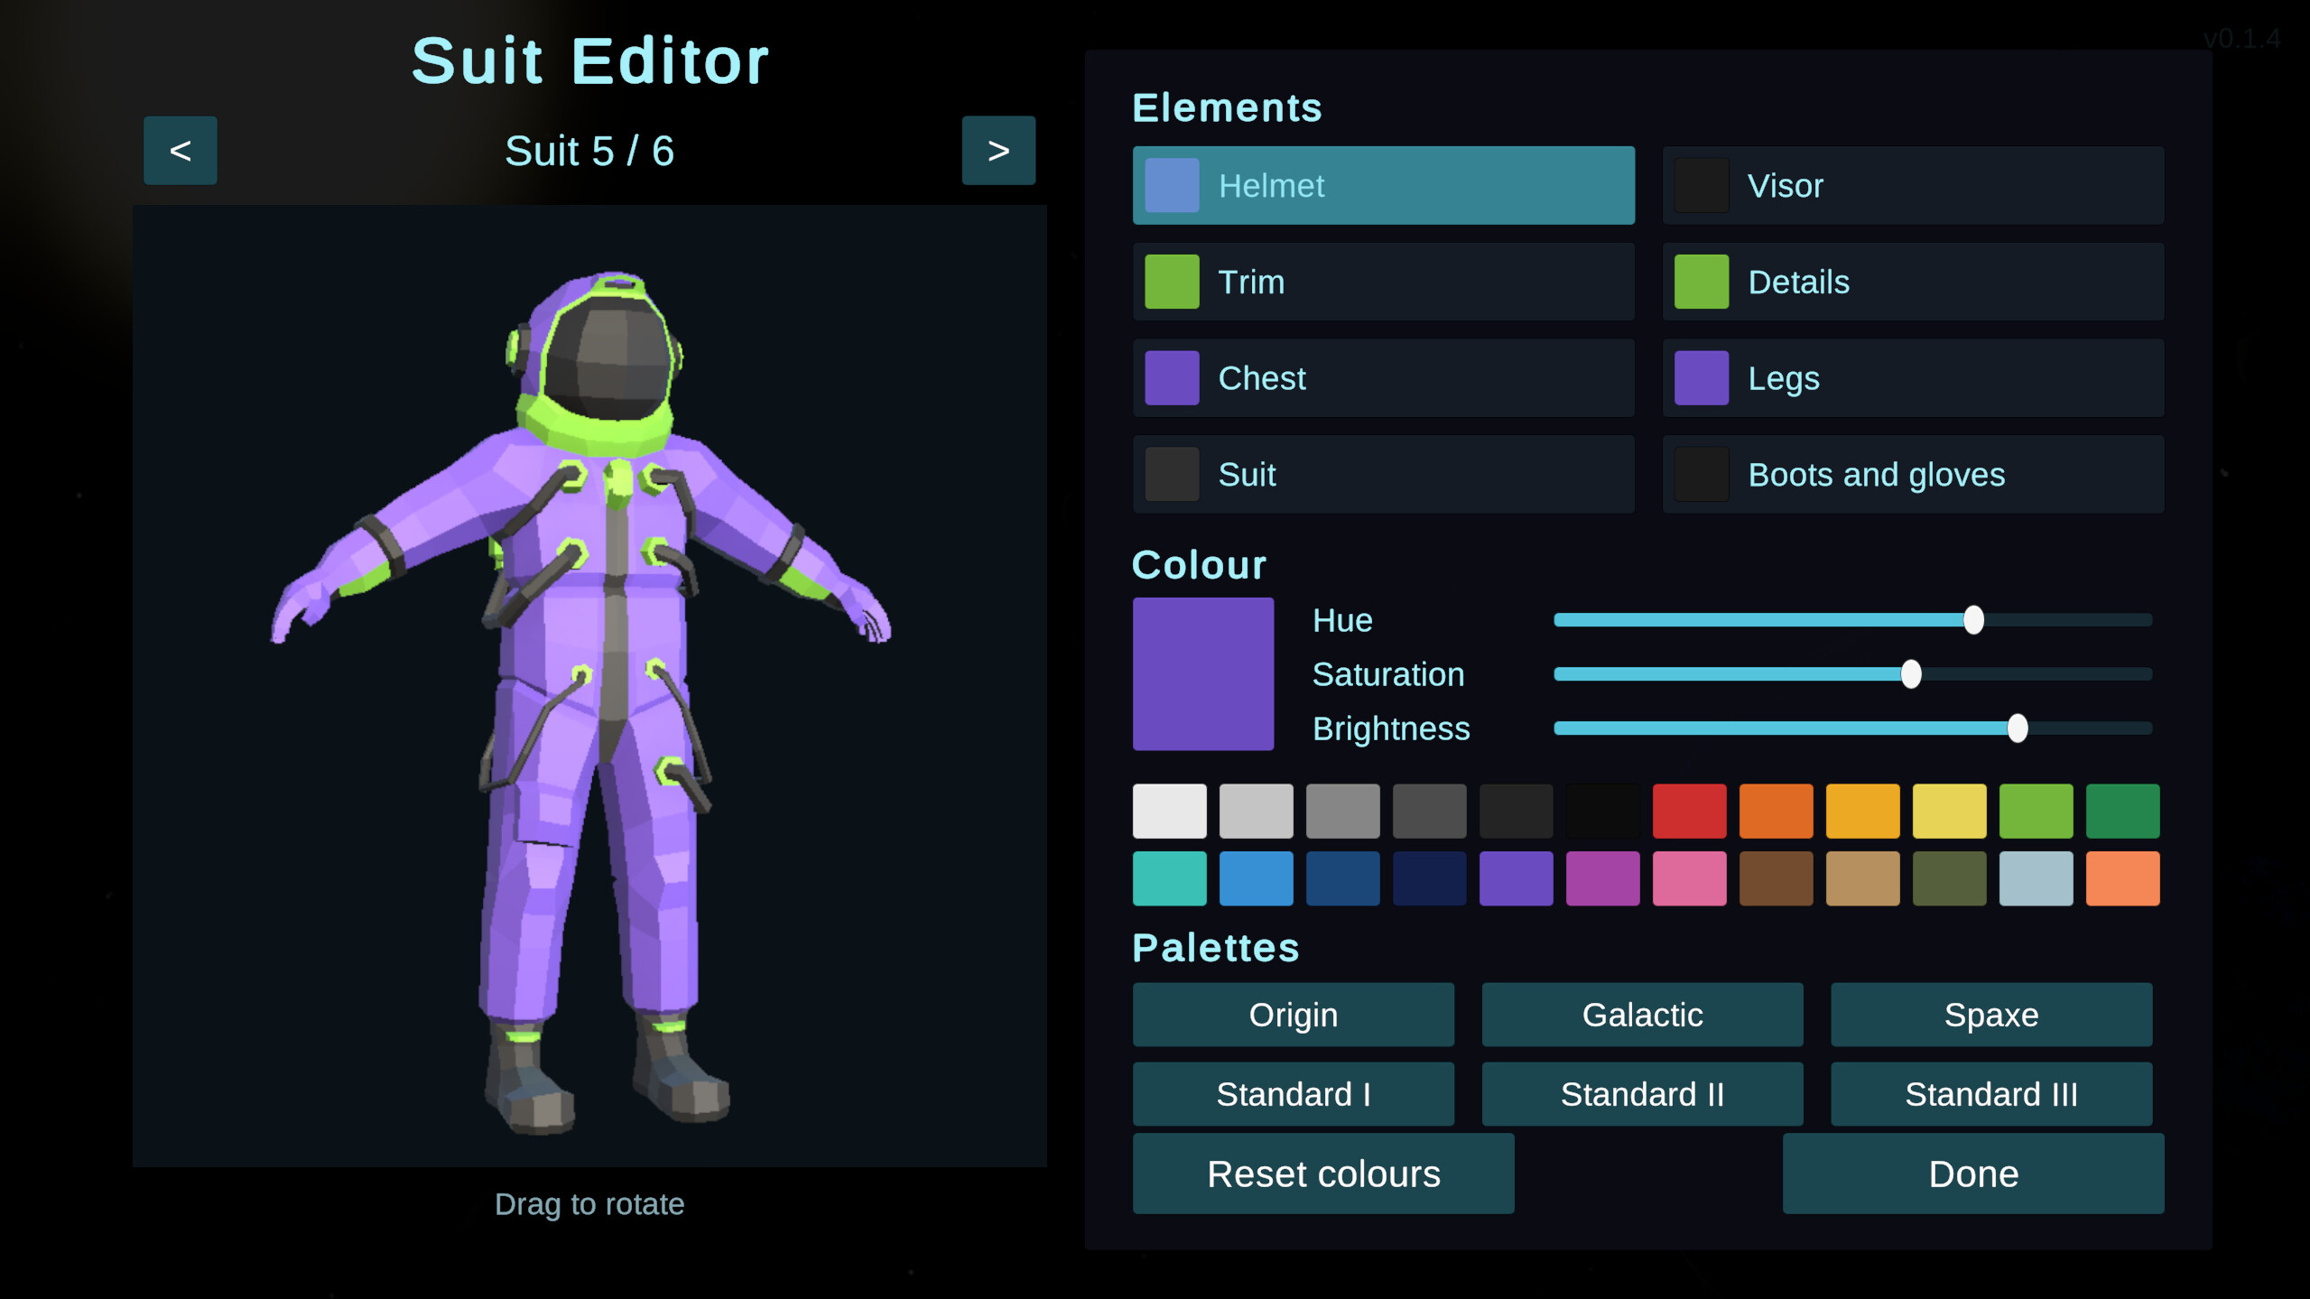Select the Boots and gloves element
This screenshot has width=2310, height=1299.
pyautogui.click(x=1912, y=474)
